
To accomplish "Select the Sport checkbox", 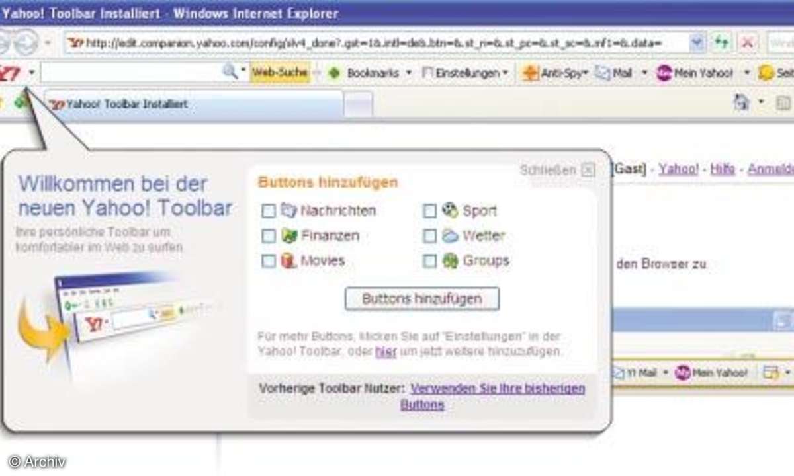I will [430, 211].
